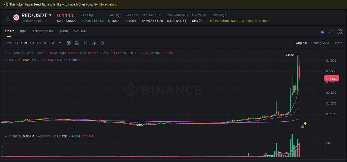Click the small document icon below chart

(x=303, y=126)
